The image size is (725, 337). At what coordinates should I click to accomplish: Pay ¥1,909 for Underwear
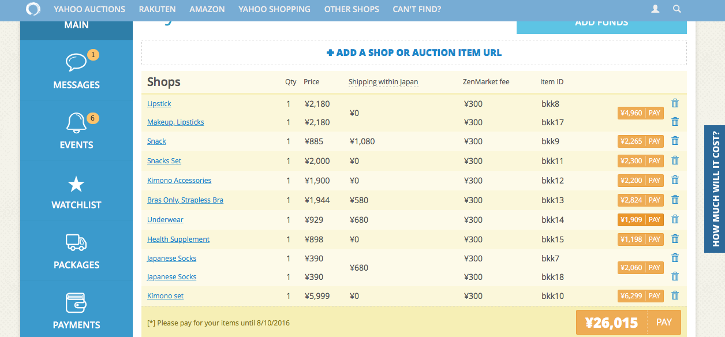coord(641,220)
